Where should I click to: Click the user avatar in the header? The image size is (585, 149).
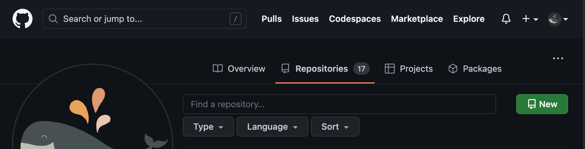(x=554, y=19)
